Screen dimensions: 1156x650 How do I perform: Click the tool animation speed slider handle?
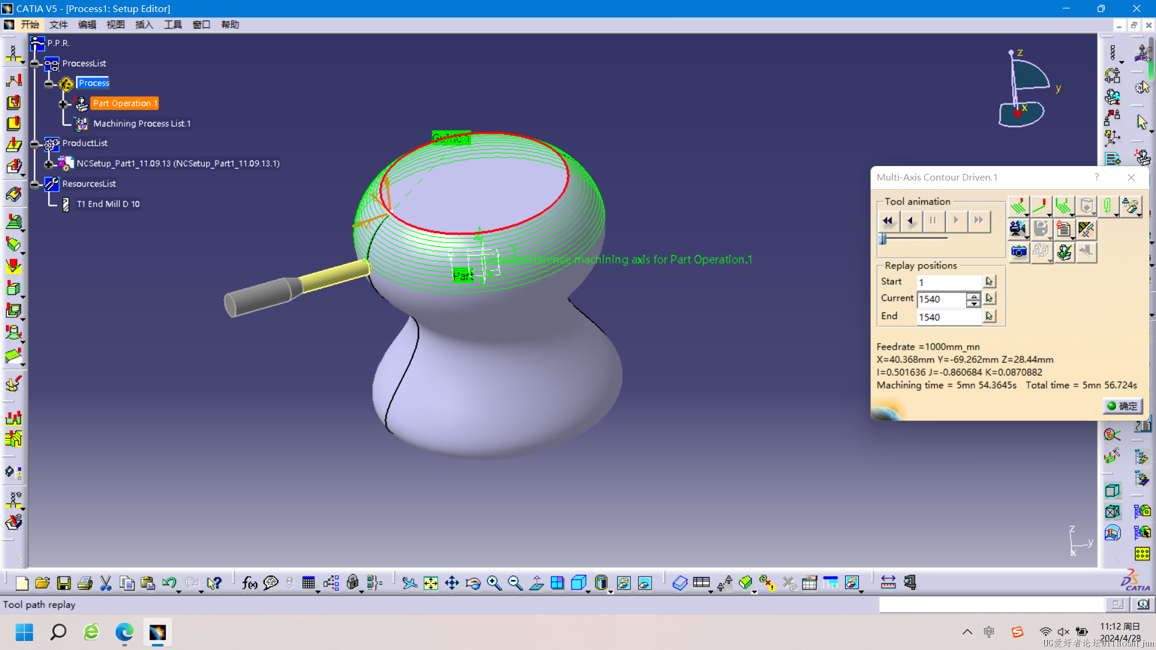[x=883, y=239]
